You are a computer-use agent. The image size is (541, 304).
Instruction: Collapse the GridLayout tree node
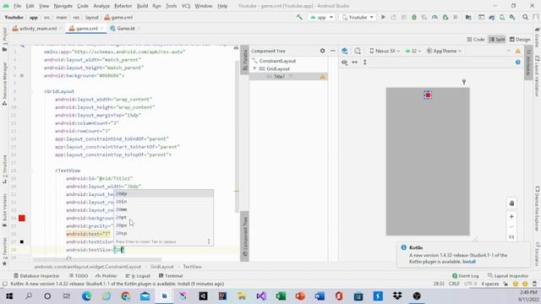[254, 68]
